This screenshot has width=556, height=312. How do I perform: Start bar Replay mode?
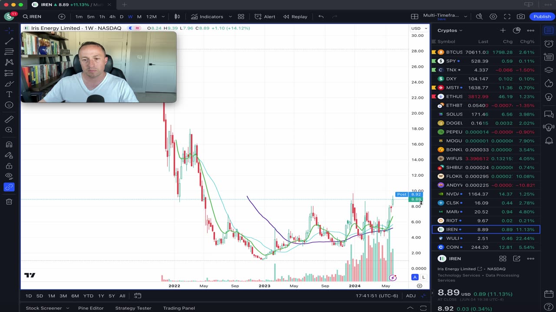[x=295, y=16]
